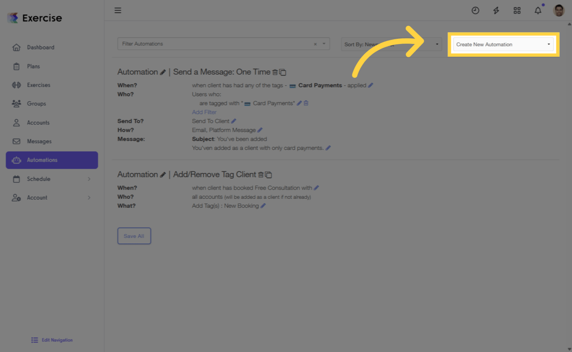Open quick actions via lightning bolt icon
The height and width of the screenshot is (352, 572).
(496, 10)
